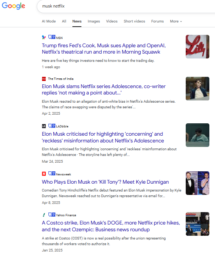Click the 'allegation of anti-white bias' snippet

coord(108,104)
